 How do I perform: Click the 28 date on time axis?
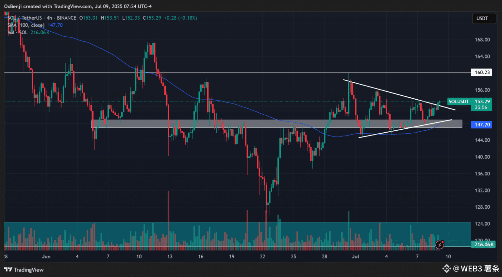point(325,256)
